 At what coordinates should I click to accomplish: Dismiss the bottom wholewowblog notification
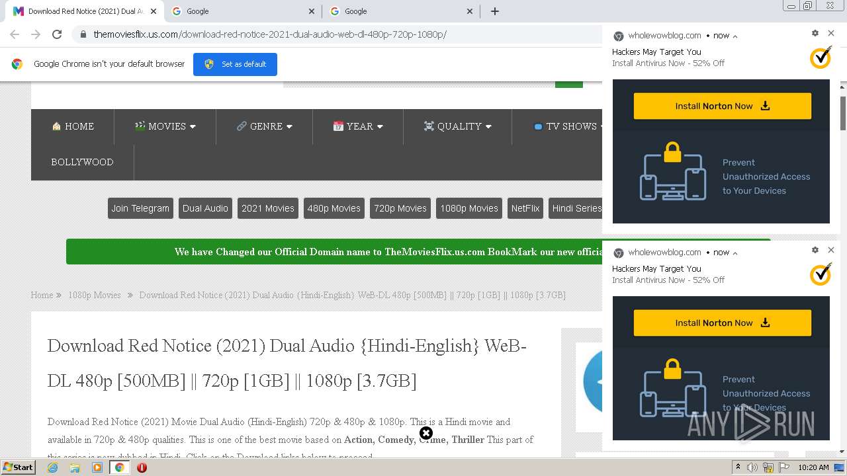coord(831,250)
